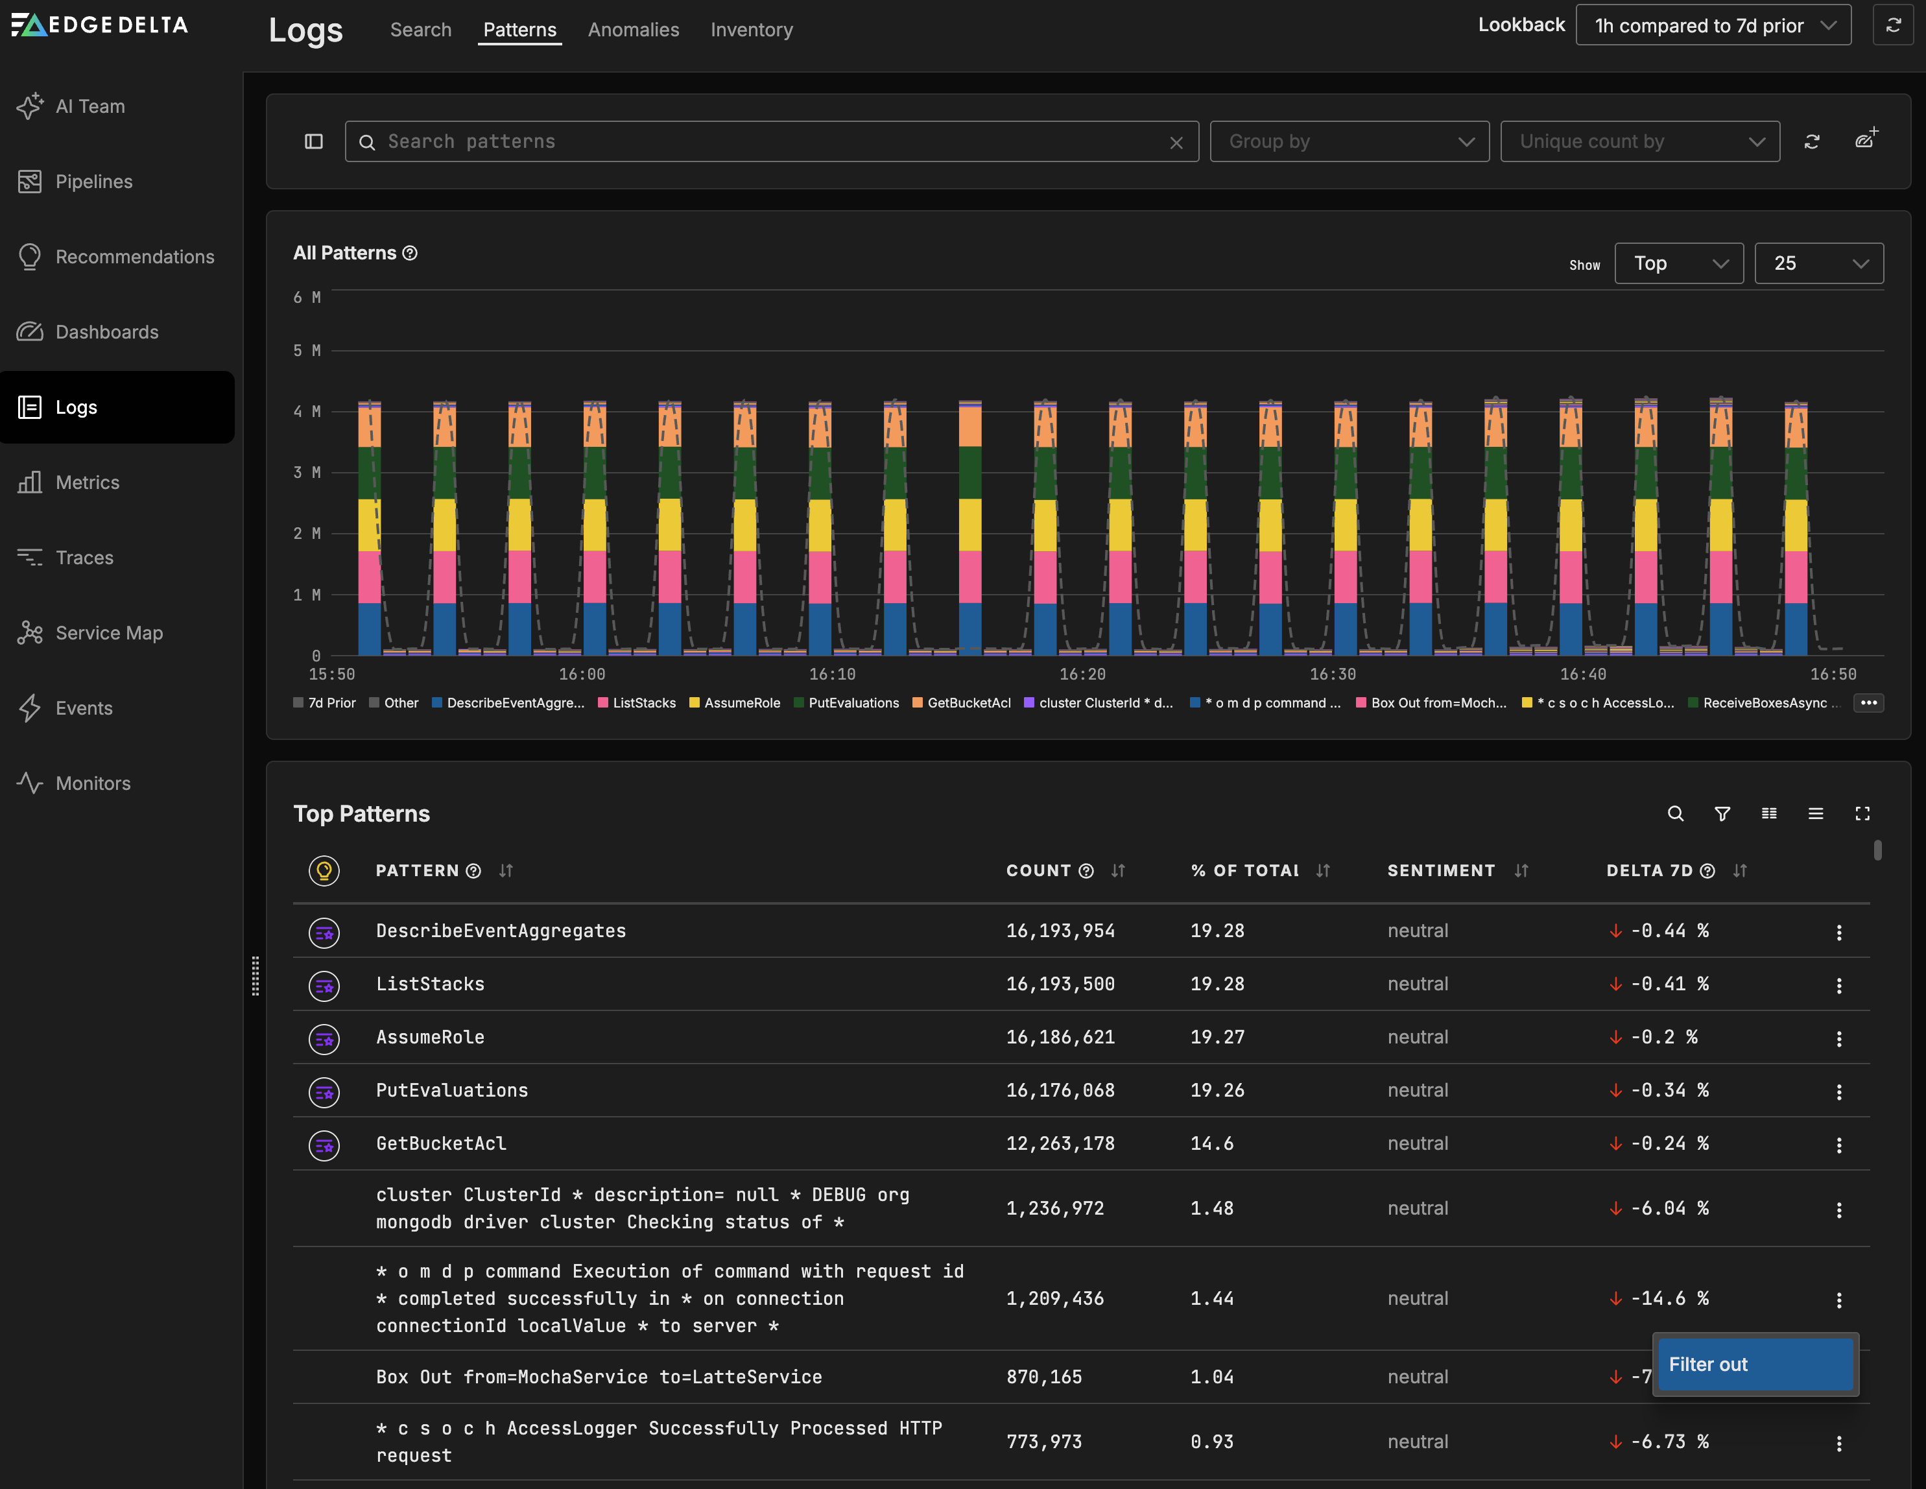Go to the Inventory tab
This screenshot has width=1926, height=1489.
[752, 29]
